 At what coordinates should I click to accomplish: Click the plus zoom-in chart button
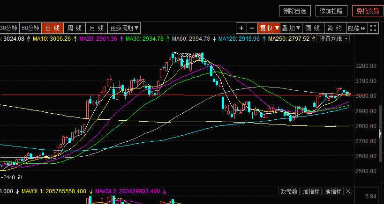click(241, 28)
